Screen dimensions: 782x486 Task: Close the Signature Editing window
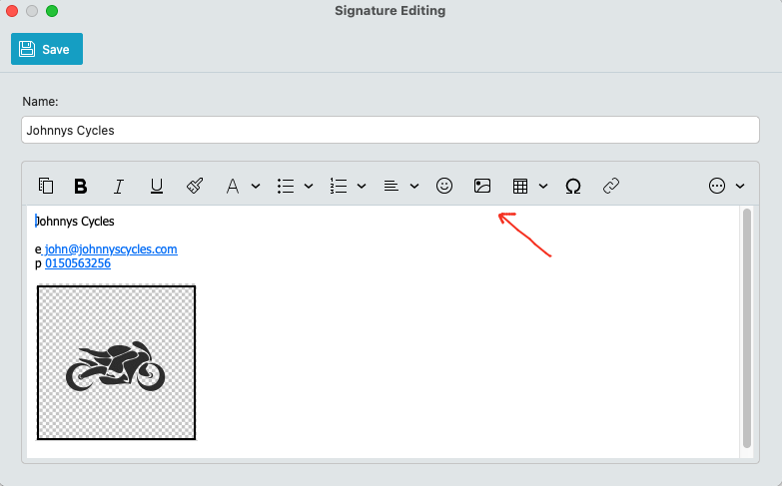point(12,11)
